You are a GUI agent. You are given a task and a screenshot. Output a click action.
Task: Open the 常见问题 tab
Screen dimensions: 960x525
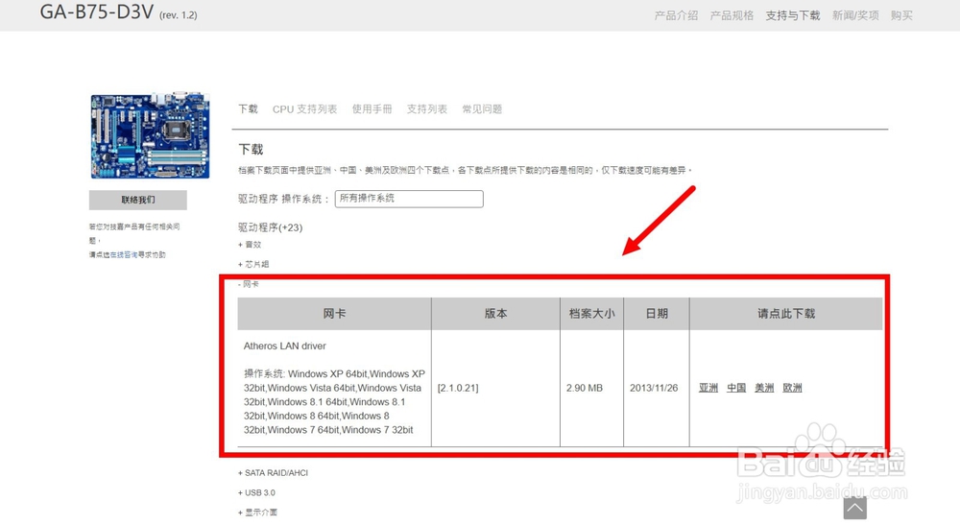point(482,108)
